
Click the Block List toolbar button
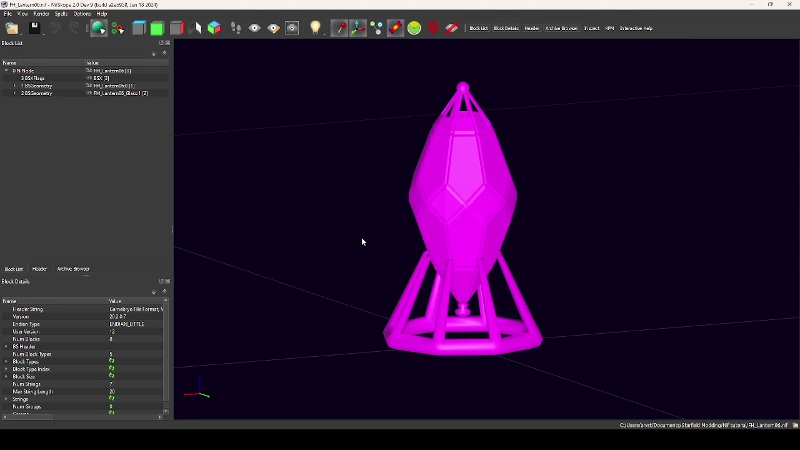point(479,29)
